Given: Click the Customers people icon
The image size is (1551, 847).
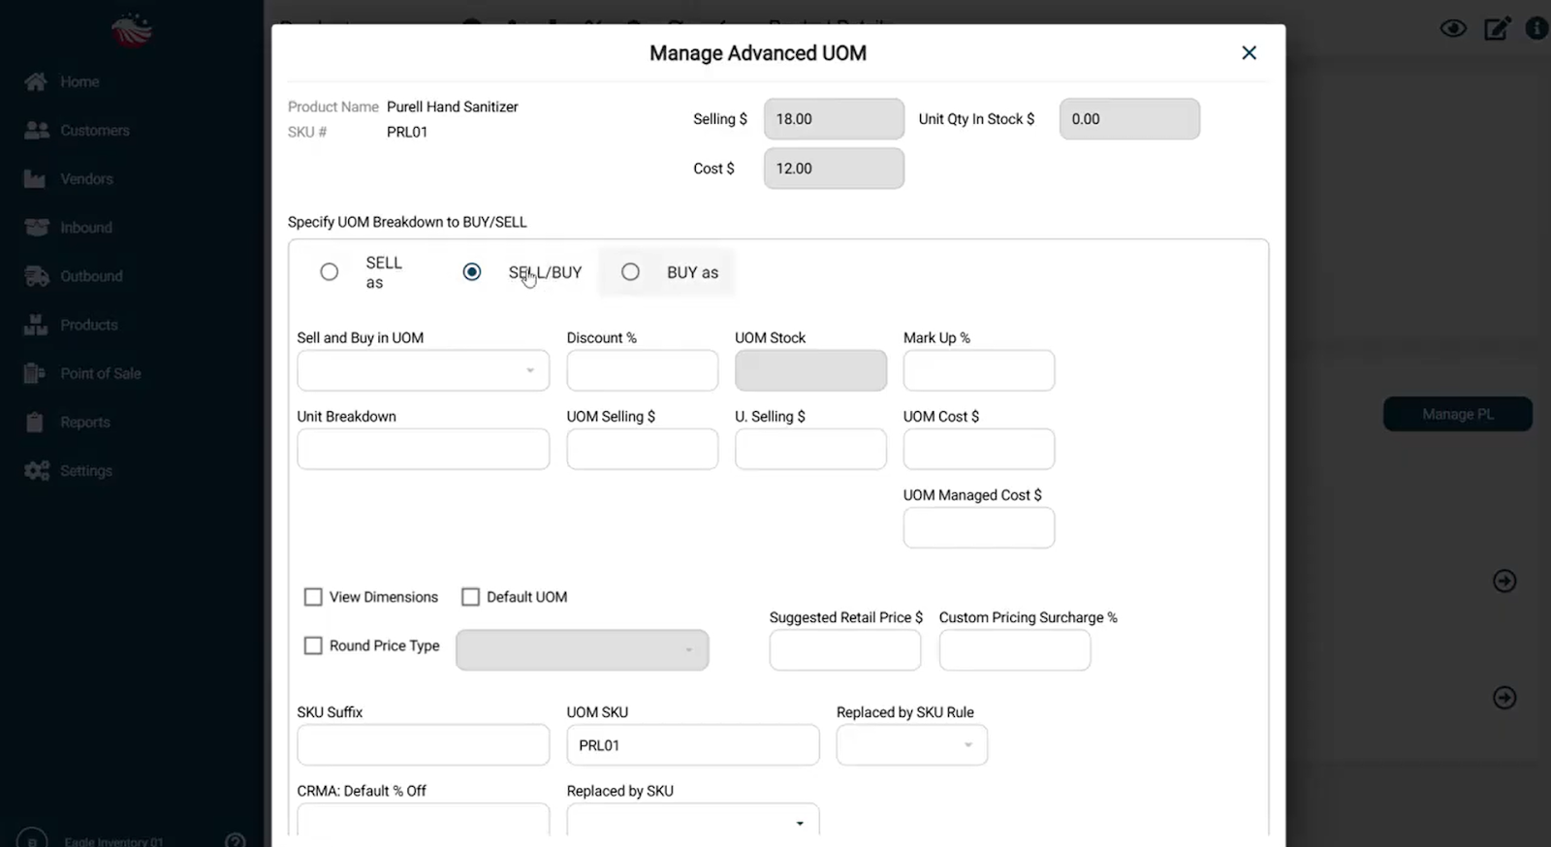Looking at the screenshot, I should [37, 130].
